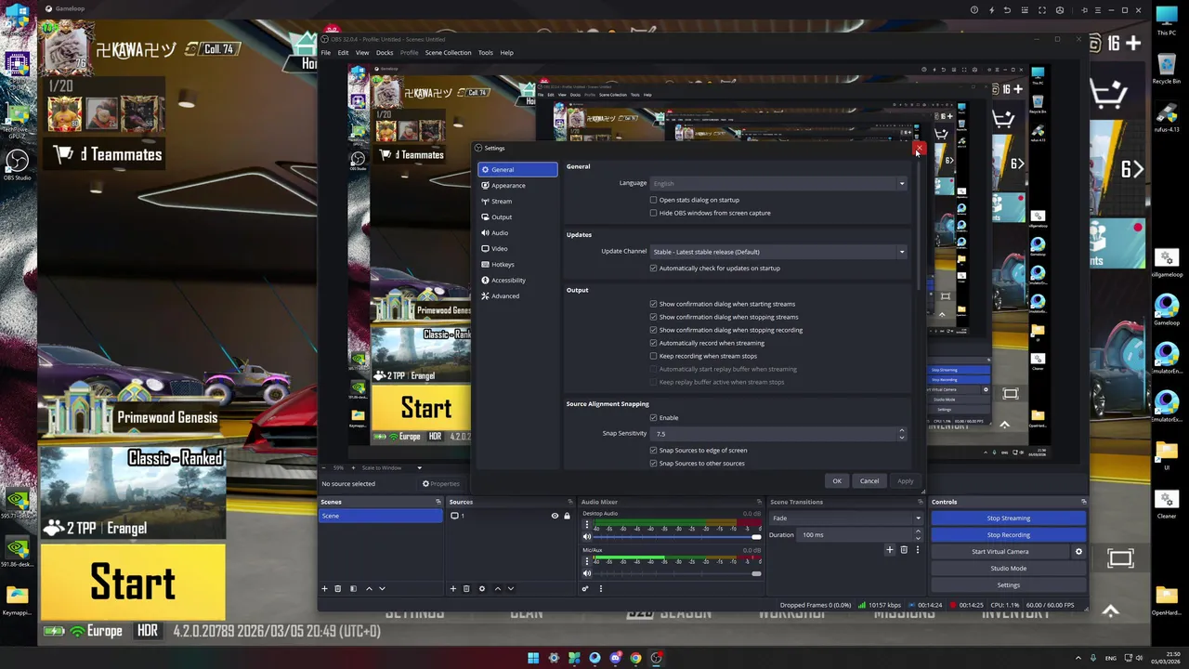Open source properties gear in Sources dock

[481, 588]
